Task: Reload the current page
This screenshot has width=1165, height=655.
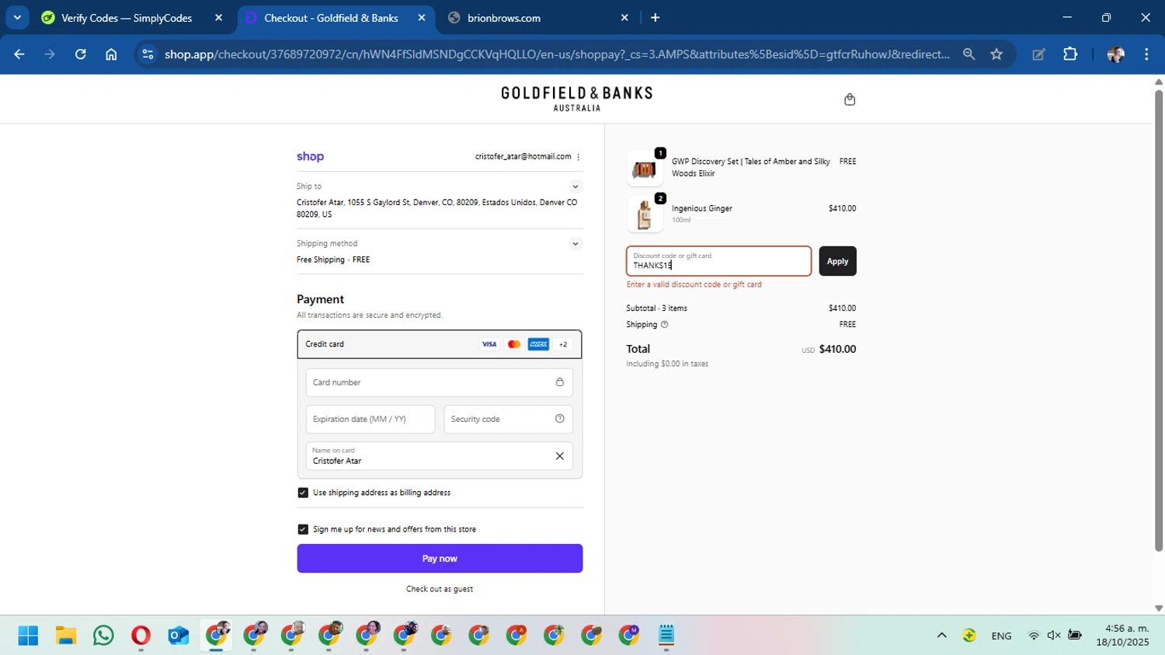Action: click(x=80, y=54)
